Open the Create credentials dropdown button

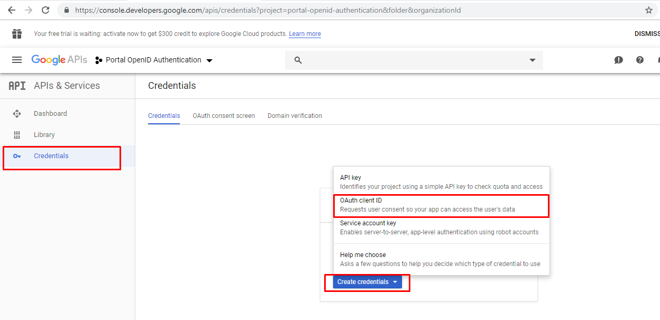click(x=368, y=282)
